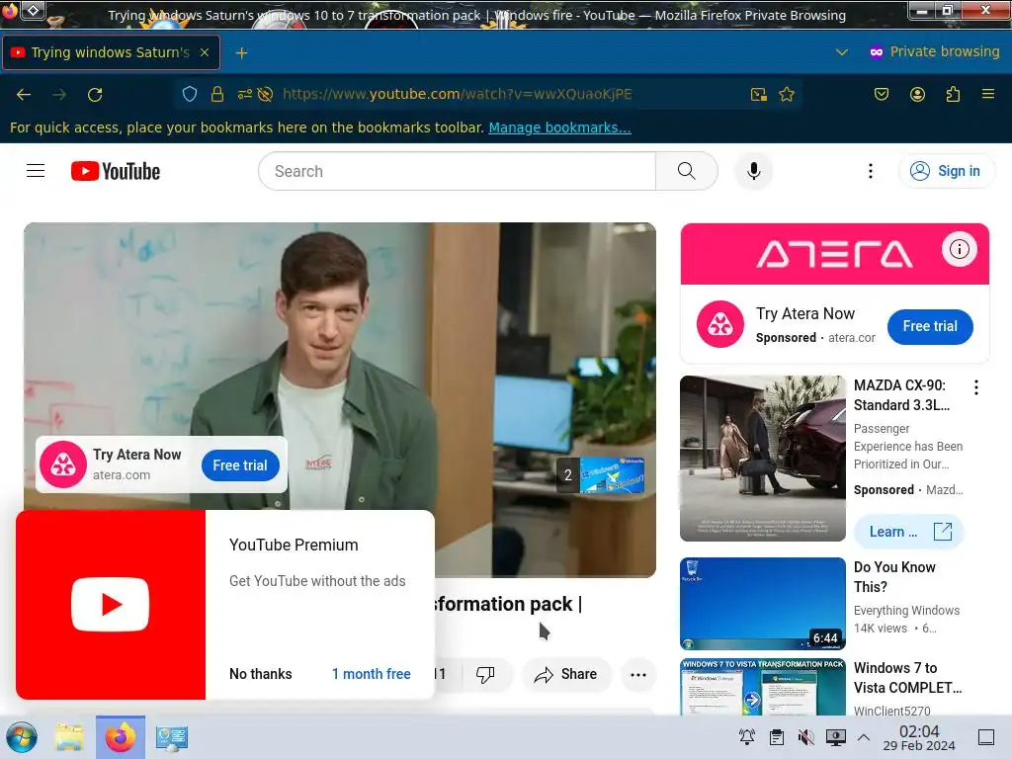The image size is (1012, 759).
Task: Click the magnifier search button
Action: point(687,171)
